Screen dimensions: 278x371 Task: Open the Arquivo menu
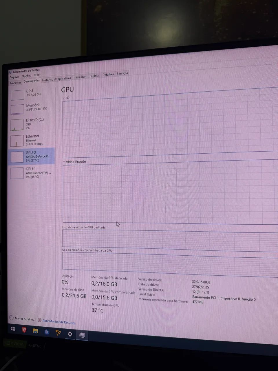click(14, 77)
